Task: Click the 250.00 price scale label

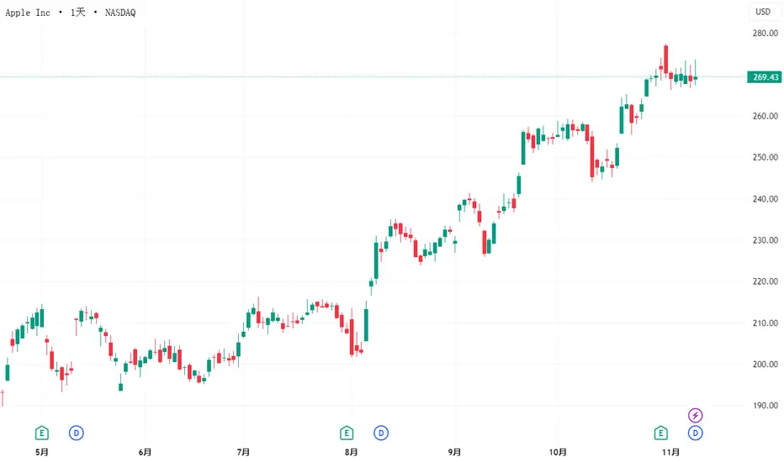Action: click(765, 158)
